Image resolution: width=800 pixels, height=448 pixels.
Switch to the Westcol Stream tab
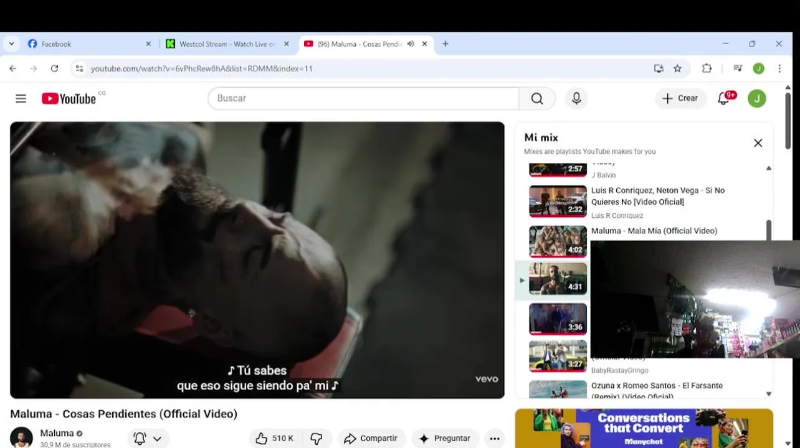(227, 44)
